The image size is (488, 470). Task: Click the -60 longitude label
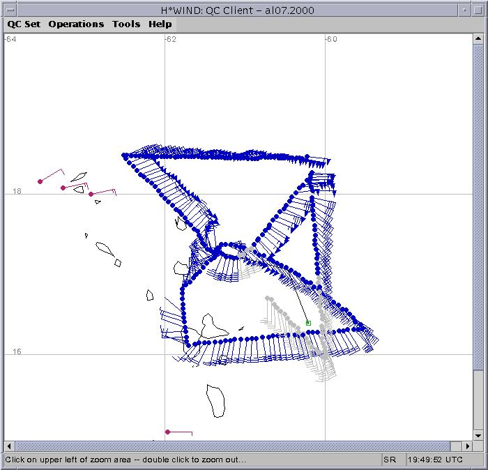(x=331, y=39)
